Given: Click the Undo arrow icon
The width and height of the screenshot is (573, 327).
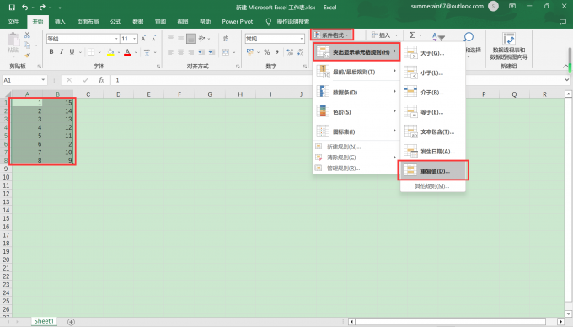Looking at the screenshot, I should click(x=24, y=8).
